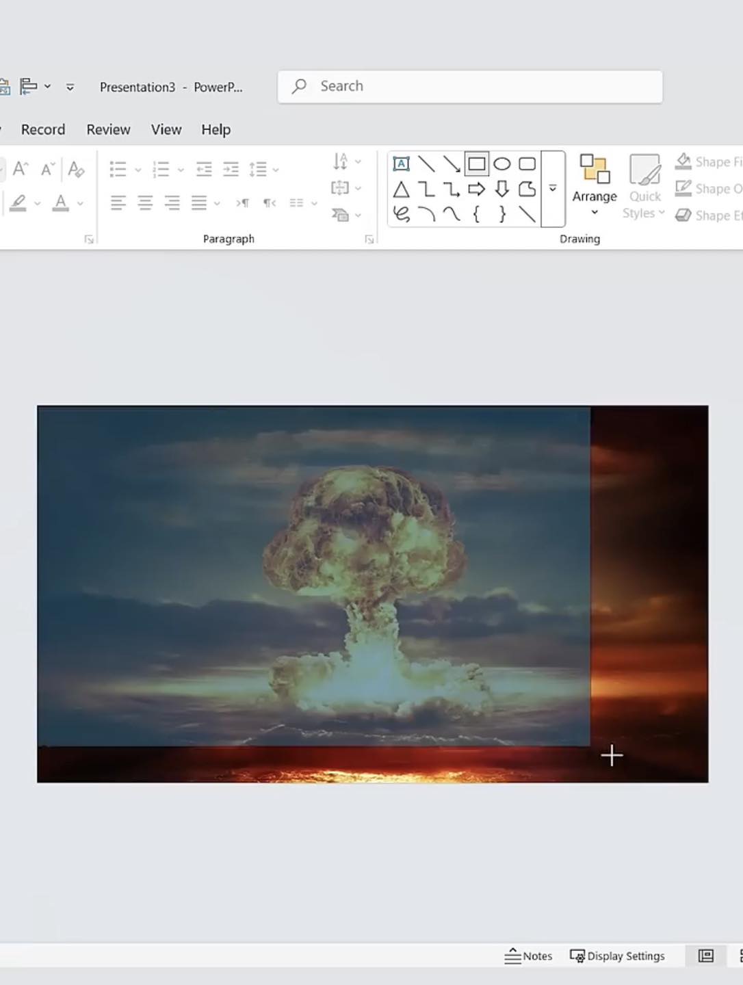Select the Isosceles Triangle shape

coord(402,189)
